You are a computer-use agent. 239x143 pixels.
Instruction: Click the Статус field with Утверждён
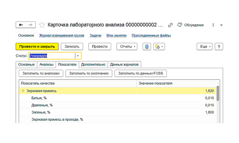52,56
